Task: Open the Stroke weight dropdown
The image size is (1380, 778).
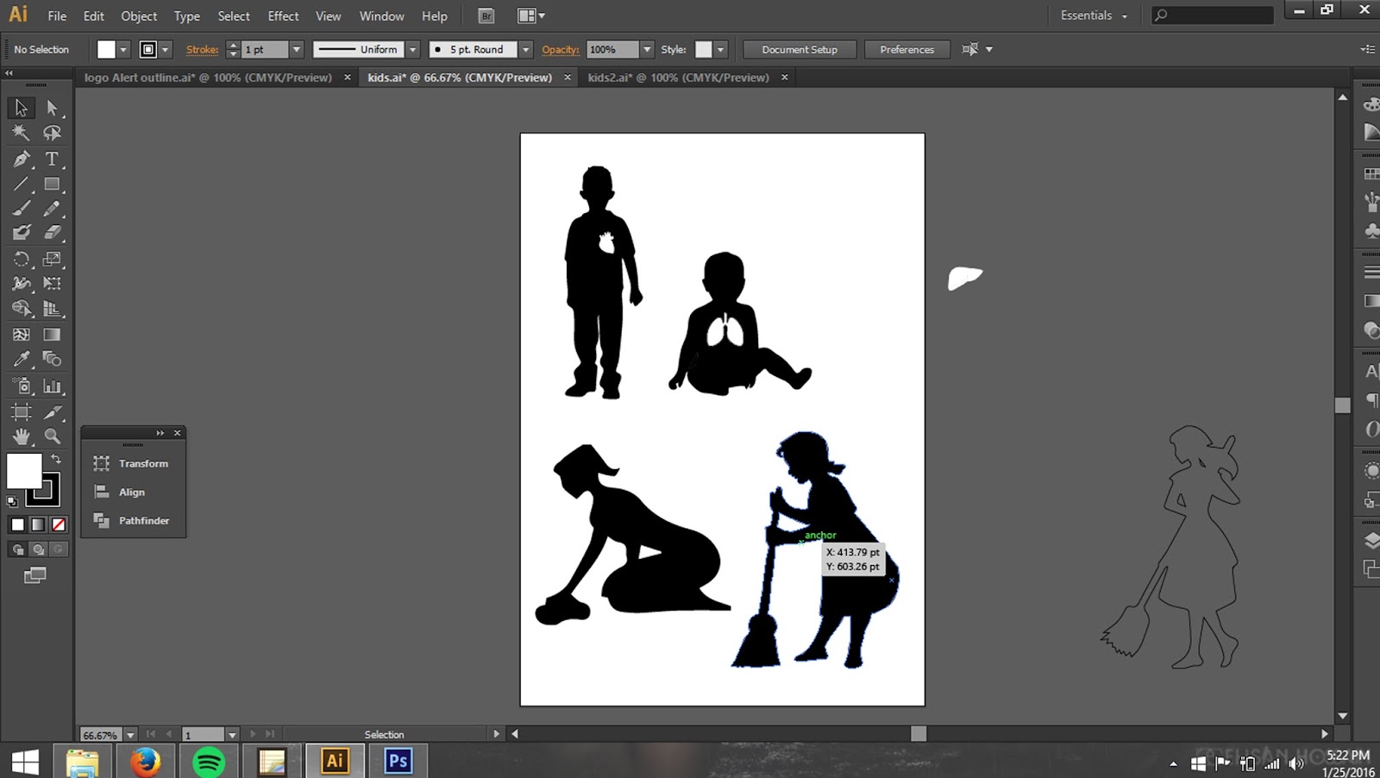Action: (297, 49)
